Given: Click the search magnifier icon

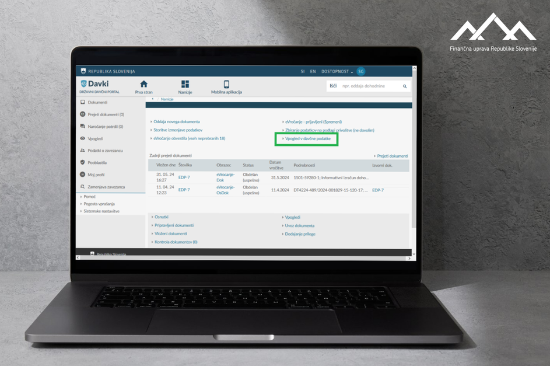Looking at the screenshot, I should pyautogui.click(x=405, y=86).
